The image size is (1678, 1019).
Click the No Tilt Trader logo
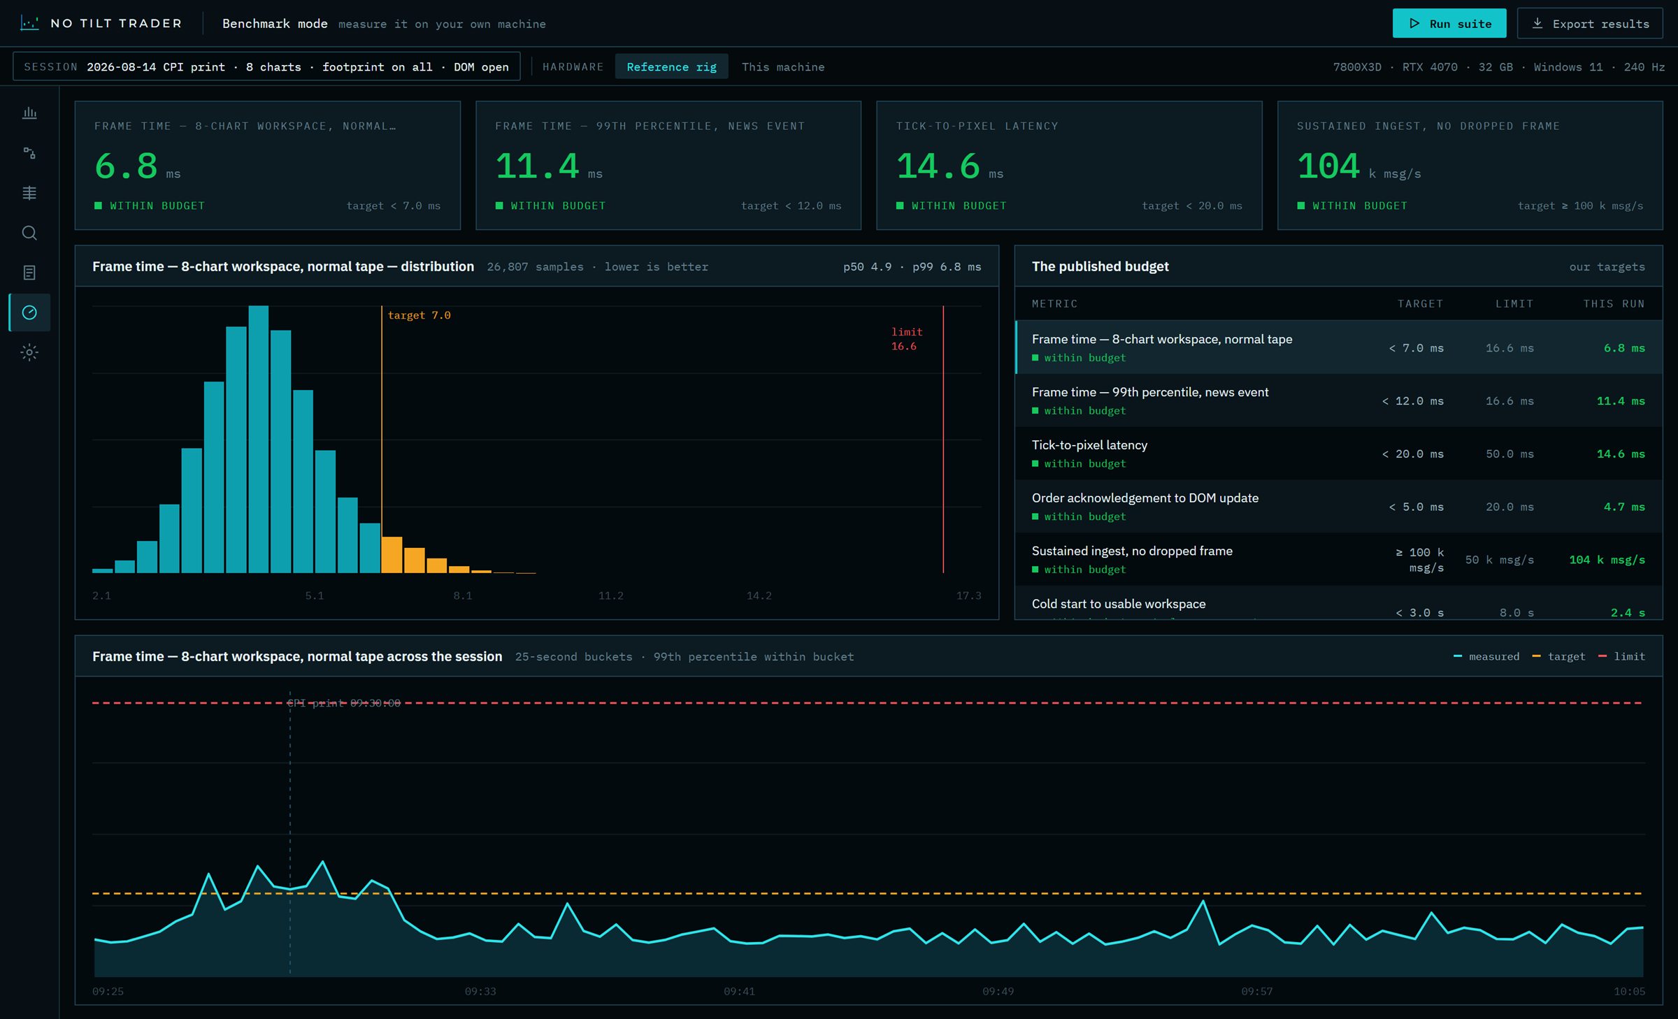tap(101, 23)
